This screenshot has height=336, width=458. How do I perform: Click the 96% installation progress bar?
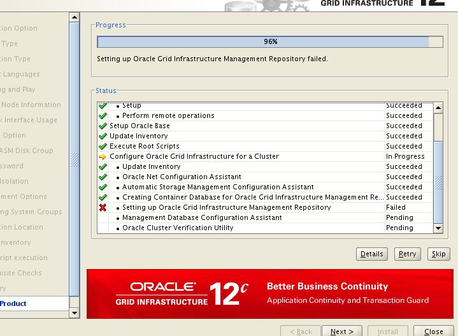(x=269, y=42)
